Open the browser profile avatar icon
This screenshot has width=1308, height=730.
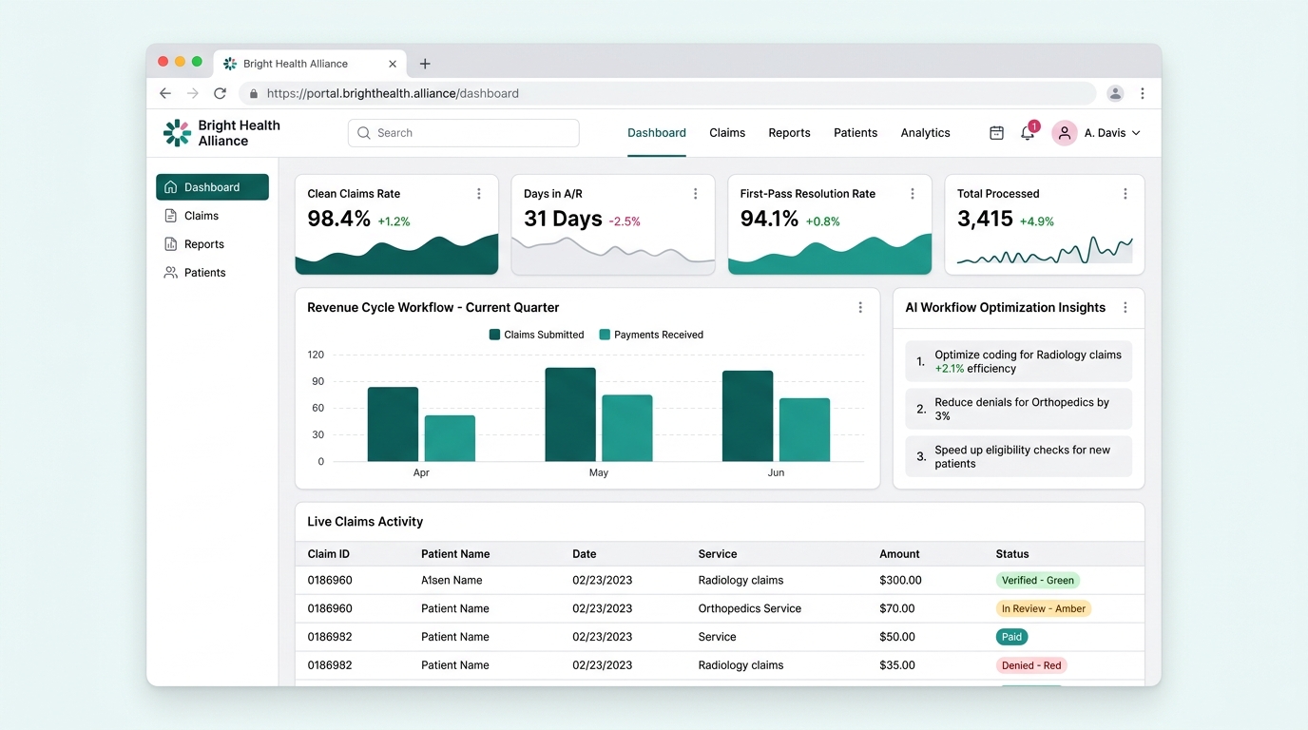pos(1115,93)
